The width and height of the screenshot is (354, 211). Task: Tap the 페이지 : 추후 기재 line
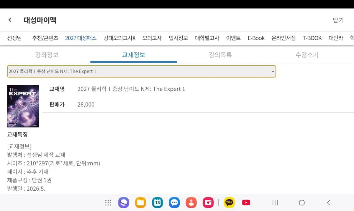coord(28,172)
